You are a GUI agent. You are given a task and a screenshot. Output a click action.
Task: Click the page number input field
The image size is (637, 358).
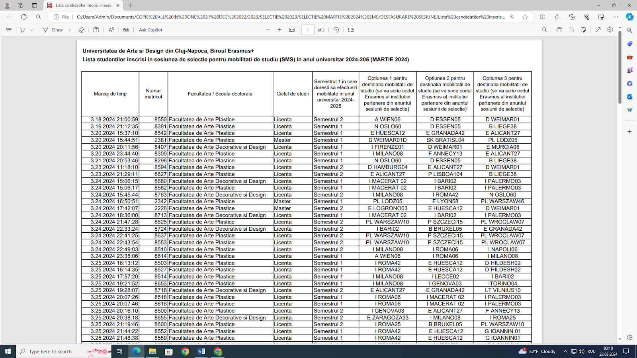[308, 30]
